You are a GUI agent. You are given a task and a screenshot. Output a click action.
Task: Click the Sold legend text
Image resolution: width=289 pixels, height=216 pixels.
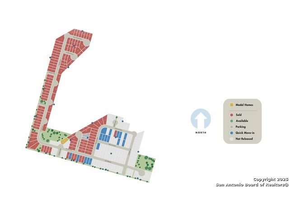point(238,115)
